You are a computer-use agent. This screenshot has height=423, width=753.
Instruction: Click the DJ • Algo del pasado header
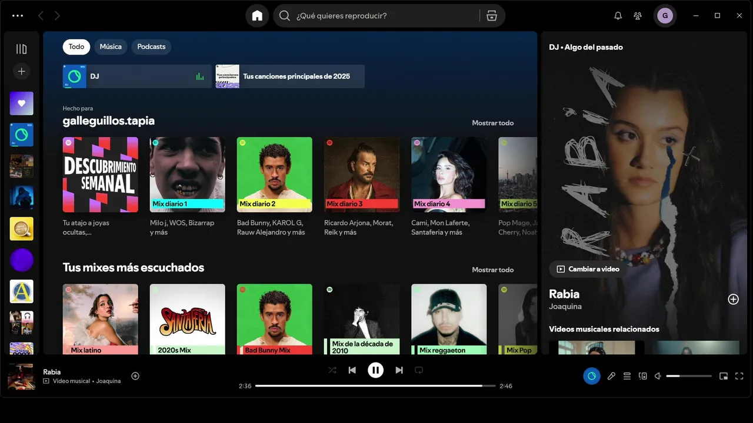pos(586,47)
